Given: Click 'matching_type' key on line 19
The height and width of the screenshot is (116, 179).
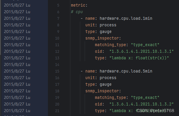Looking at the screenshot, I should [x=110, y=98].
